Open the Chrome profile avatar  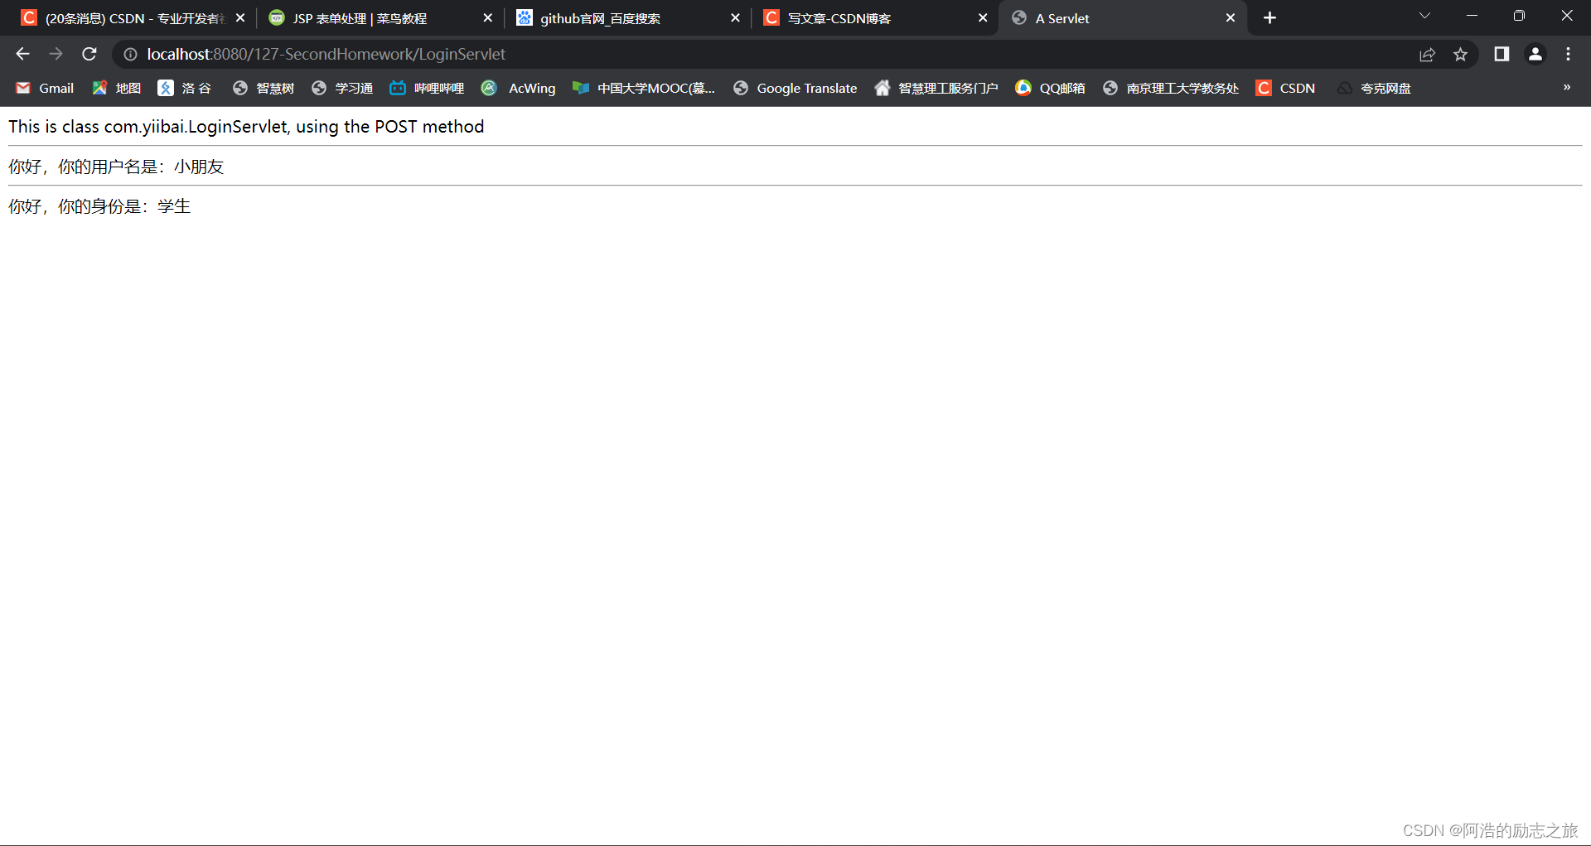pos(1535,54)
